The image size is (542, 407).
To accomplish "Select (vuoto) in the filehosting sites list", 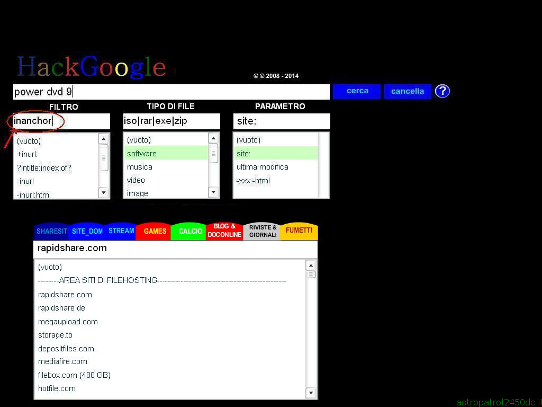I will (50, 267).
